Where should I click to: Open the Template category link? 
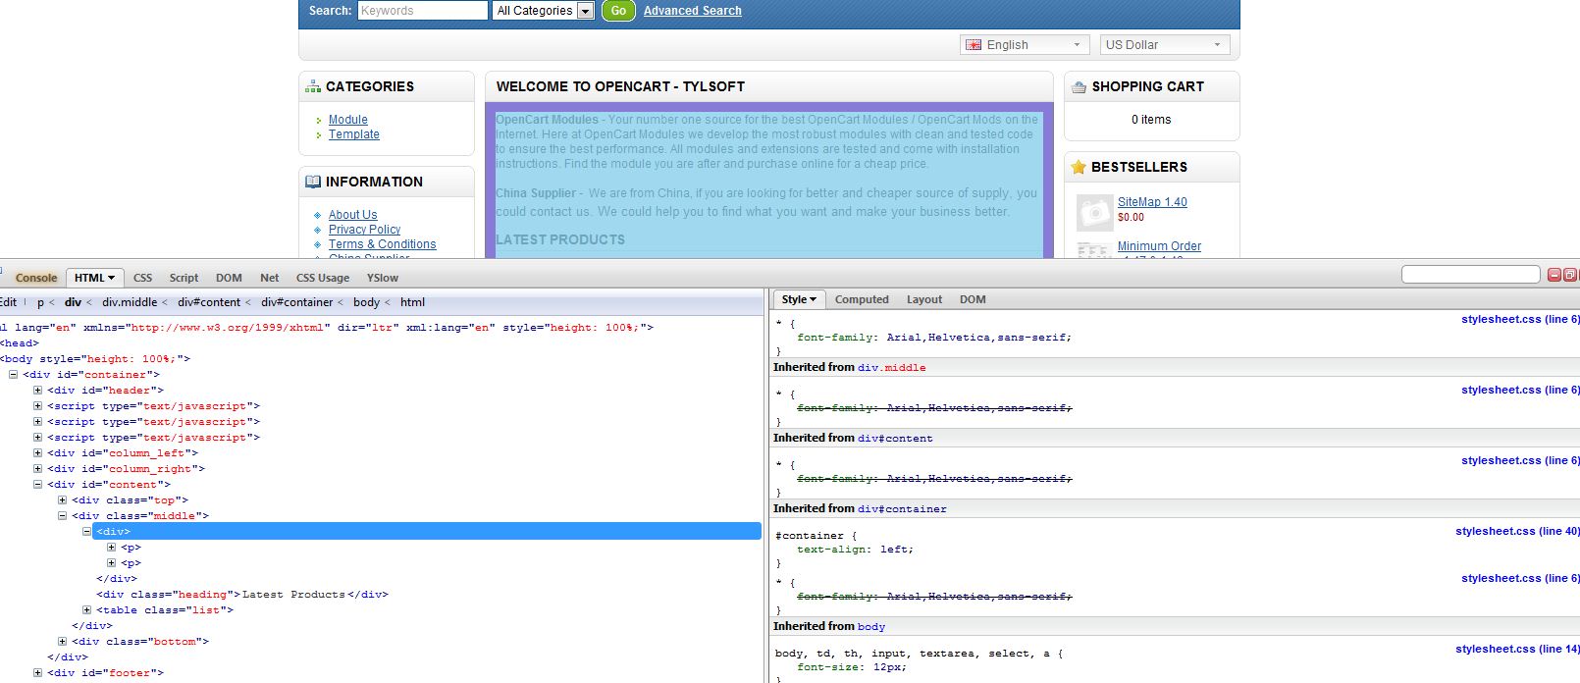tap(354, 134)
